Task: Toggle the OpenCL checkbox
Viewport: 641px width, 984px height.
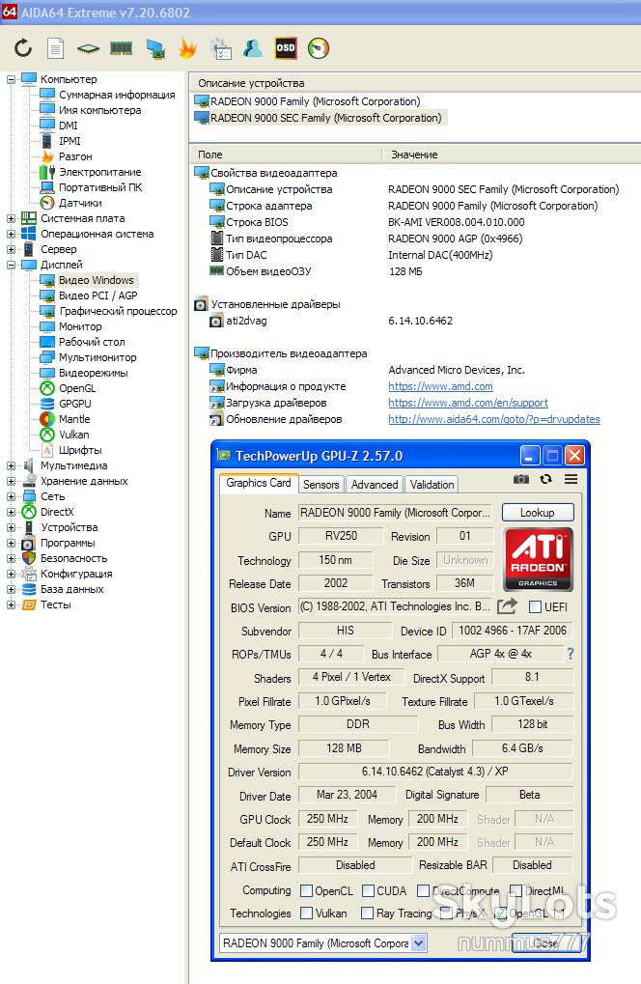Action: (307, 891)
